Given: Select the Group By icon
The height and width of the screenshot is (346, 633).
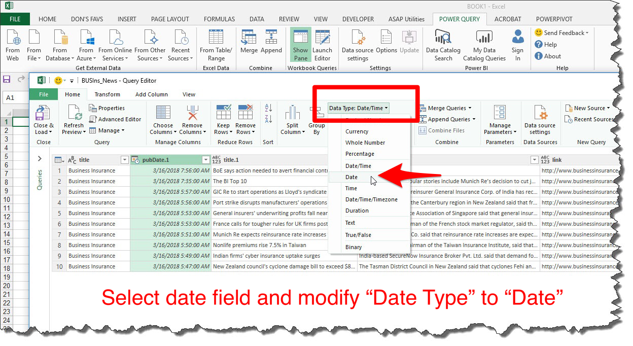Looking at the screenshot, I should click(316, 118).
